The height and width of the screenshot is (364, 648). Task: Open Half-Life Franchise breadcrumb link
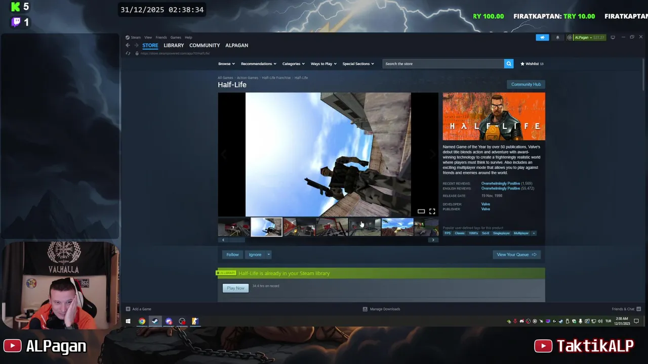tap(276, 78)
